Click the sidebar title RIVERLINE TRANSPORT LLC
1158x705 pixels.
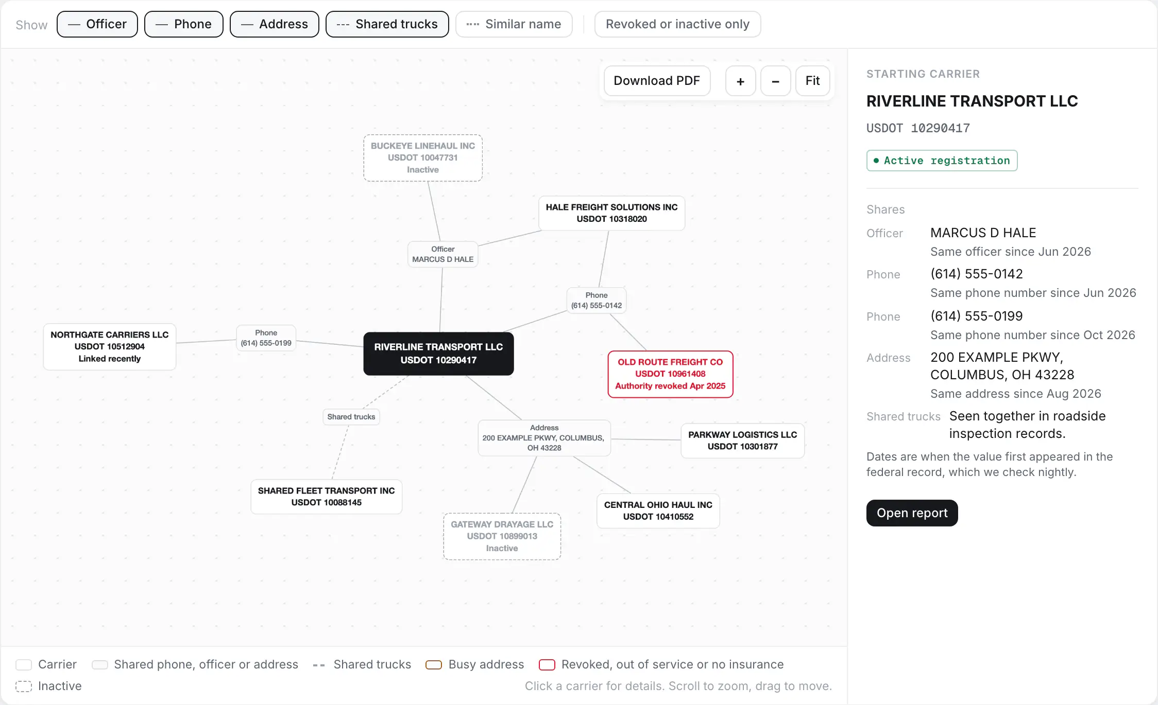click(x=972, y=101)
